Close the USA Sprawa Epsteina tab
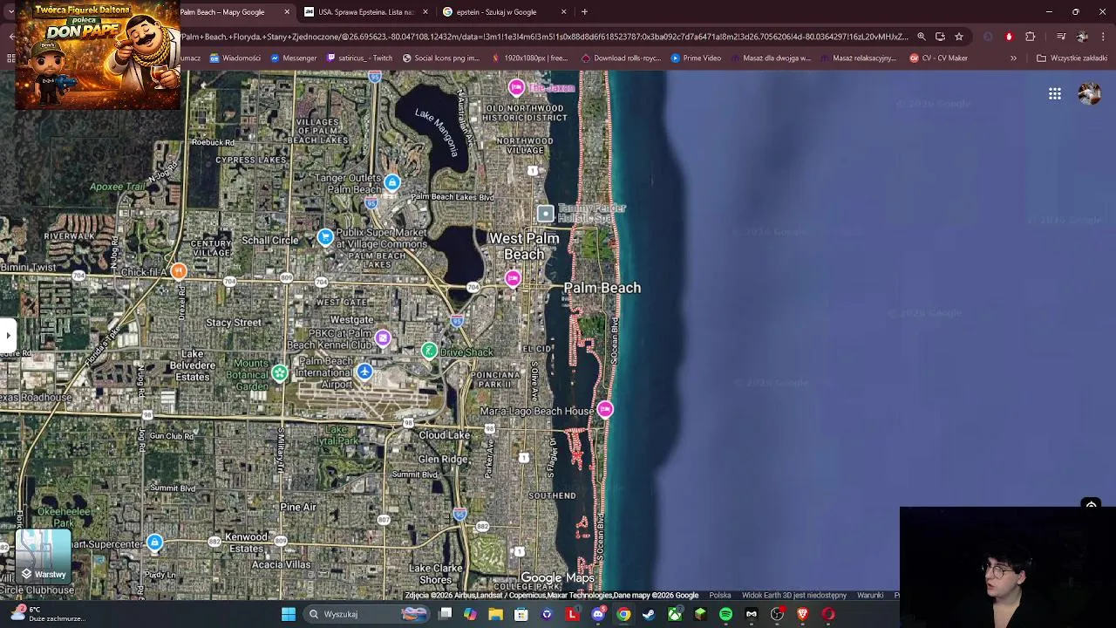 [x=425, y=12]
